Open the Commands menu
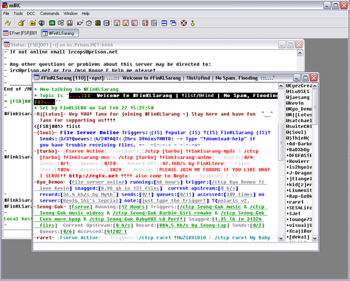350x281 pixels. 50,12
